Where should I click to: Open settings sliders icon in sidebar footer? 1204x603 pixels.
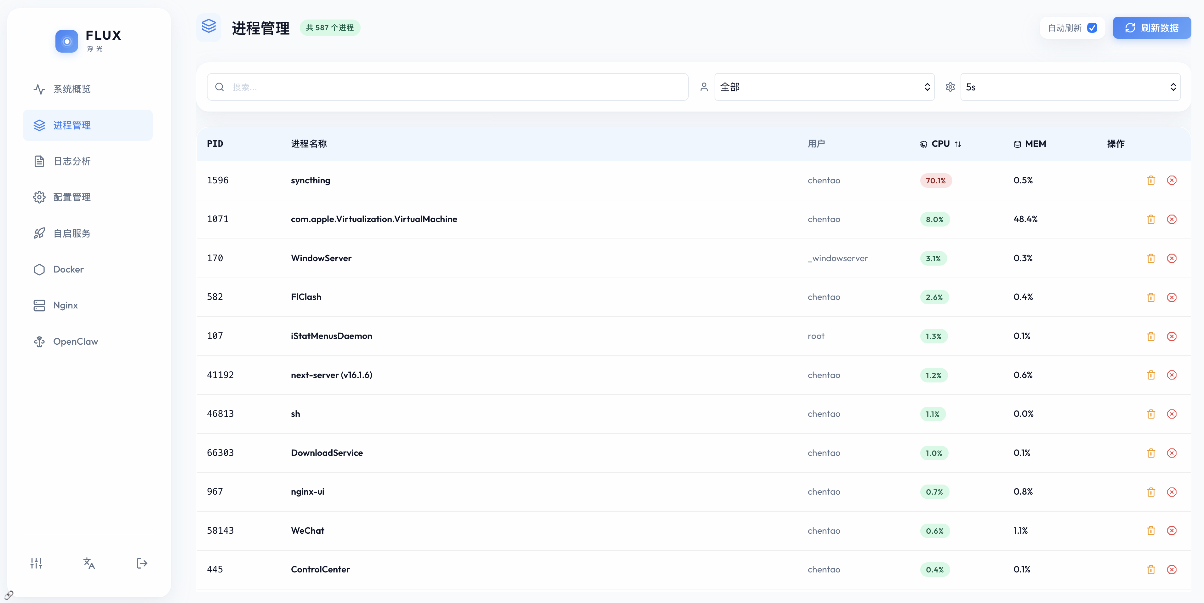37,563
